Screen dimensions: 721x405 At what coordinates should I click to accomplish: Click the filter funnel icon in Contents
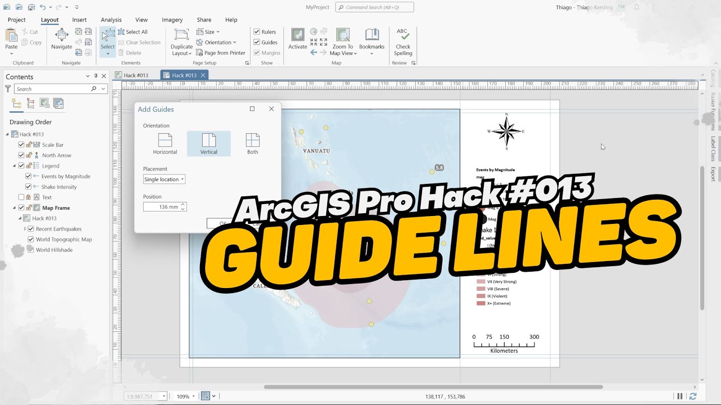coord(8,89)
